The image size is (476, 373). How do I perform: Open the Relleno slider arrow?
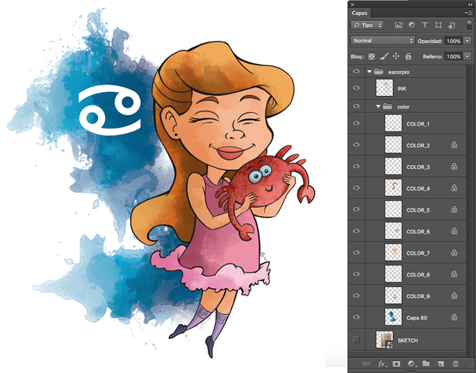468,56
